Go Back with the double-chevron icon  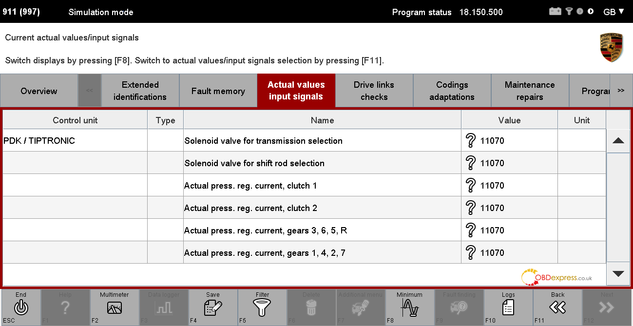(x=557, y=307)
